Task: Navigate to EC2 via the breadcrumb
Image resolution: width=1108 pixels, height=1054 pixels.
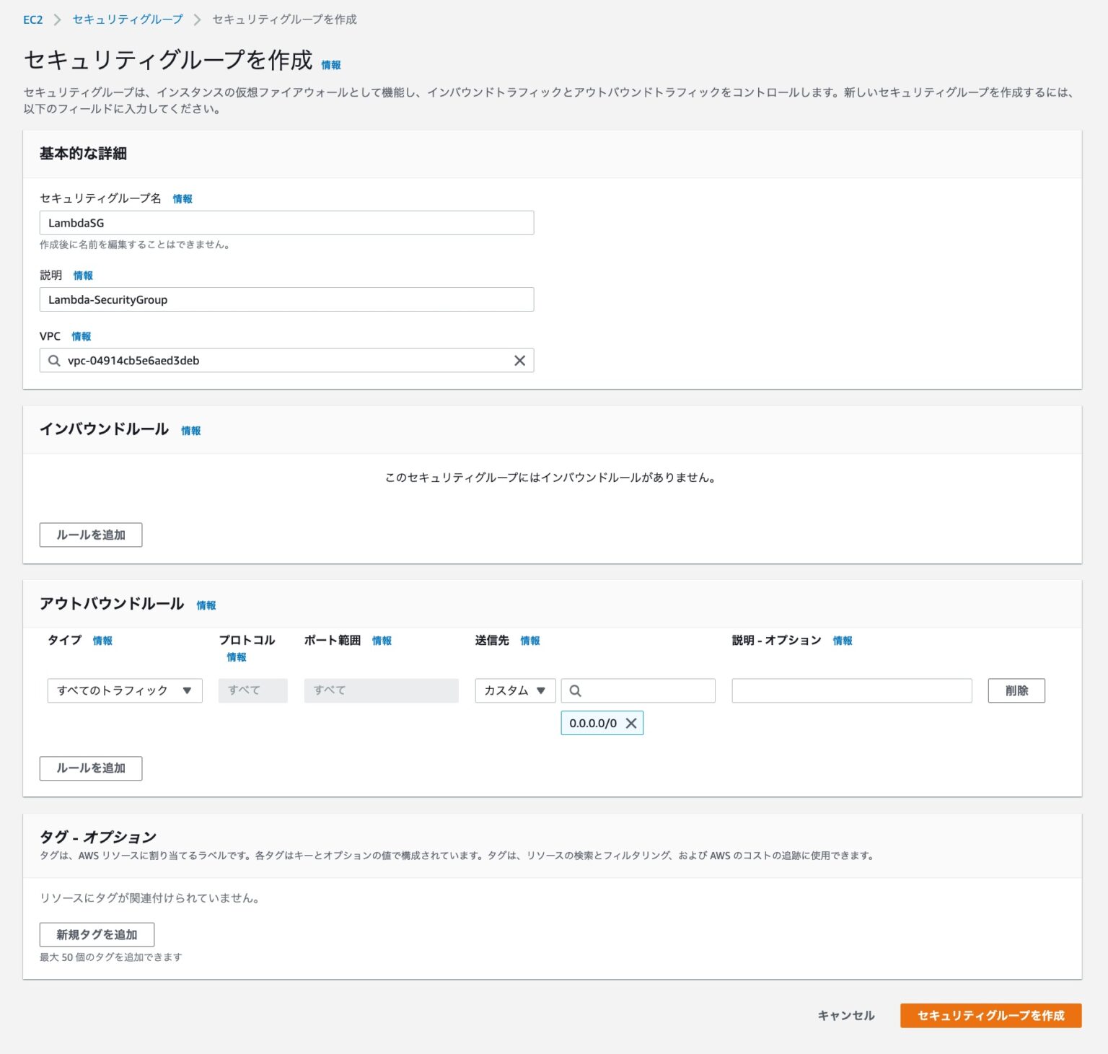Action: 30,20
